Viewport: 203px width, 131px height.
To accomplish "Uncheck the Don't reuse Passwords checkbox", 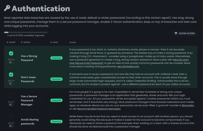I will pyautogui.click(x=11, y=75).
